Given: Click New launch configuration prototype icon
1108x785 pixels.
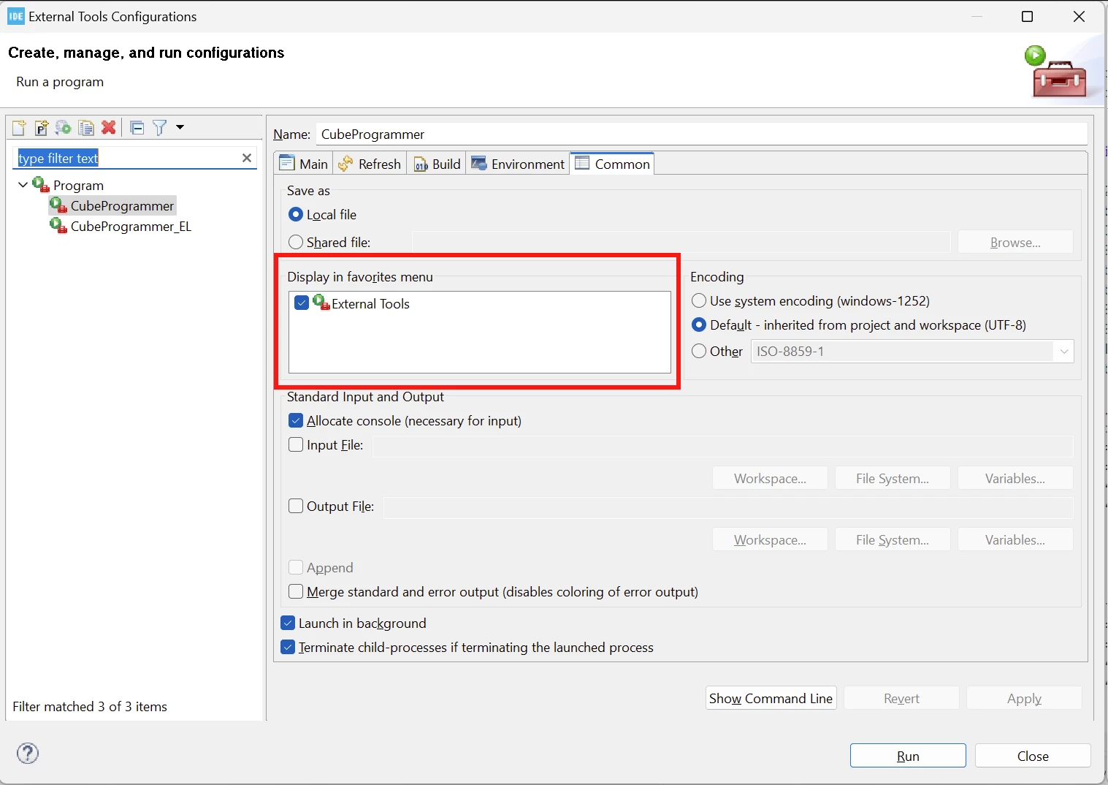Looking at the screenshot, I should point(42,128).
